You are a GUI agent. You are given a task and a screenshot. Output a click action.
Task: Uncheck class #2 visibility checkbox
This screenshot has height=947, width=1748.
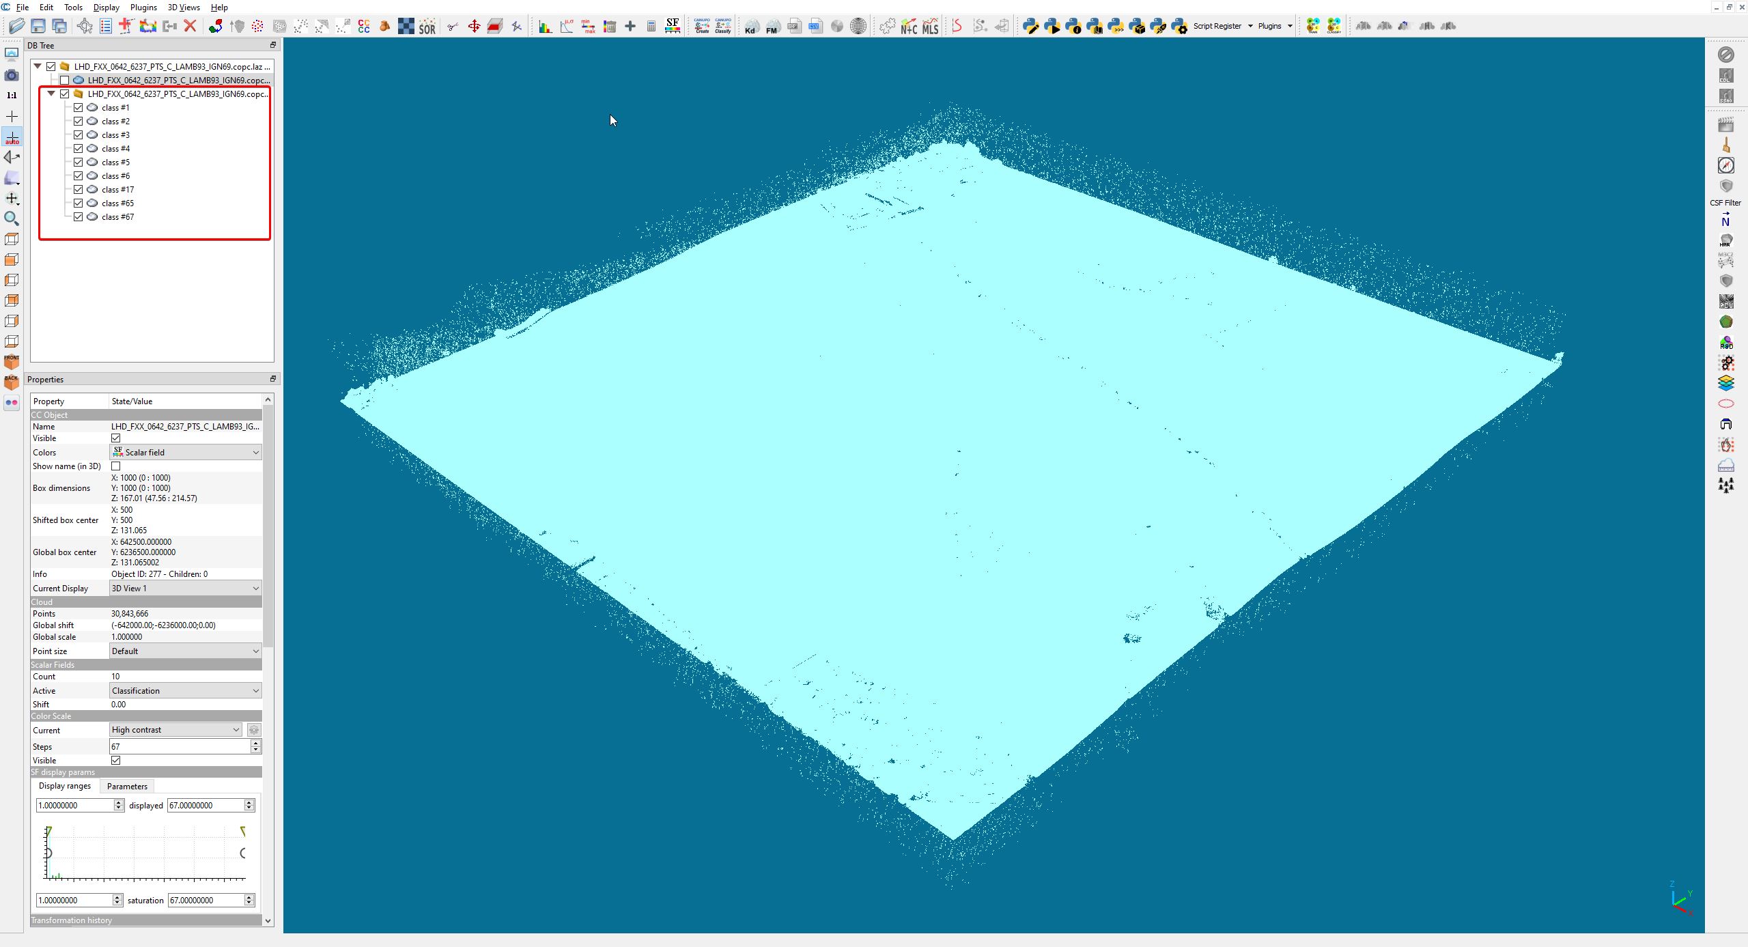(79, 122)
